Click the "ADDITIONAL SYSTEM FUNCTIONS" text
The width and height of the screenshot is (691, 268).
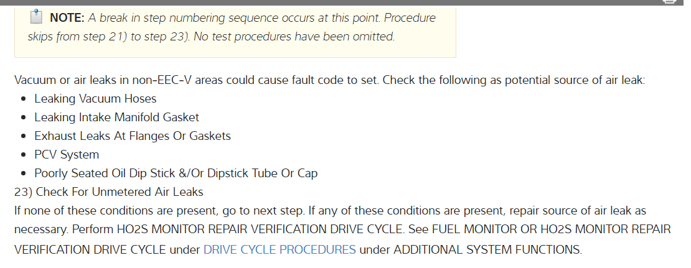click(x=487, y=250)
